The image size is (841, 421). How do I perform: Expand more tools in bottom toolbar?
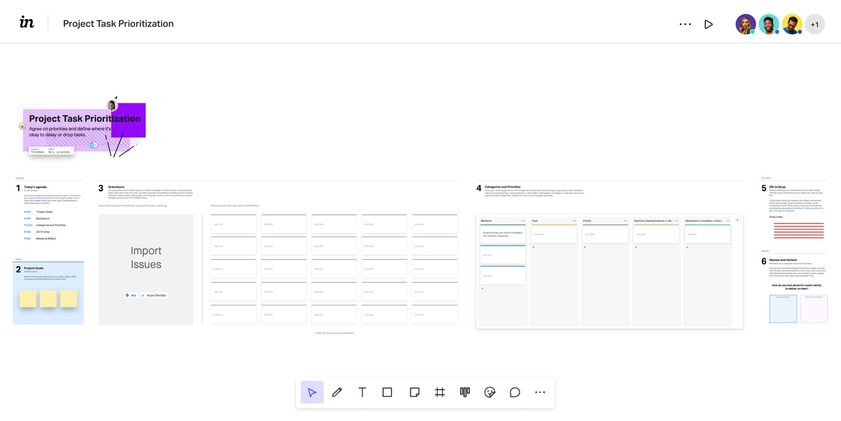(x=540, y=392)
